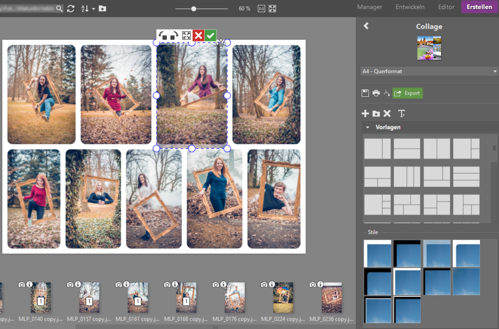
Task: Select light blue border style
Action: coord(437,253)
